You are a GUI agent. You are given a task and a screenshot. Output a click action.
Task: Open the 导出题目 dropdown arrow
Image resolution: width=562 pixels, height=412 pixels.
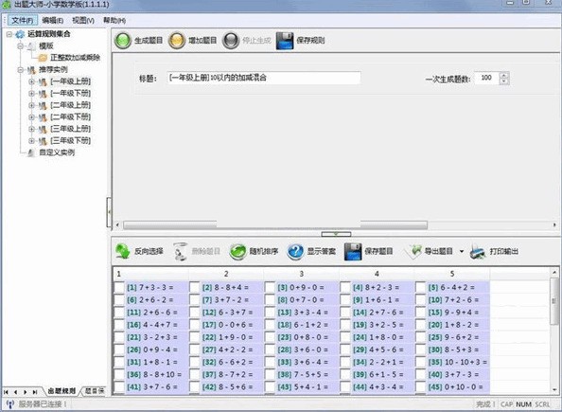point(462,251)
